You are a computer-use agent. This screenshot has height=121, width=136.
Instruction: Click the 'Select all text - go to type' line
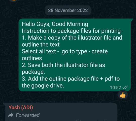pyautogui.click(x=65, y=51)
